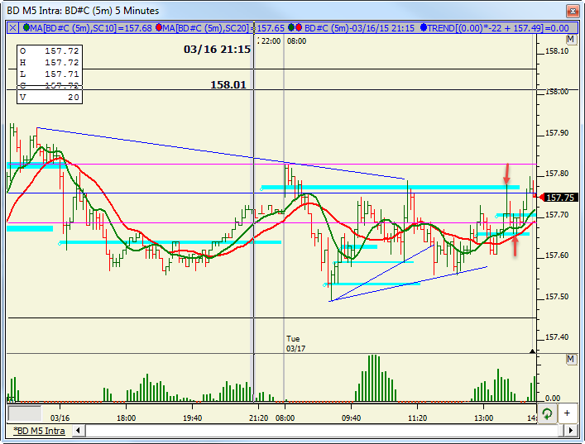The height and width of the screenshot is (444, 585).
Task: Click the MA SC10 =157.68 legend text
Action: coord(91,28)
